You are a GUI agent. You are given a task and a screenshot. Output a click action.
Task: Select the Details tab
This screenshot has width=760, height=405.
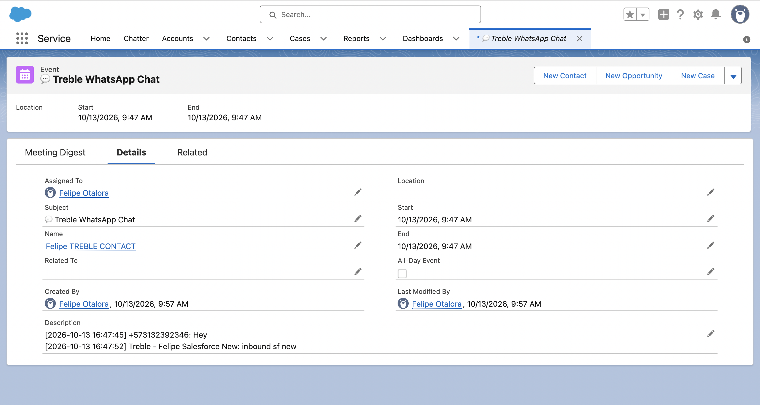(131, 152)
